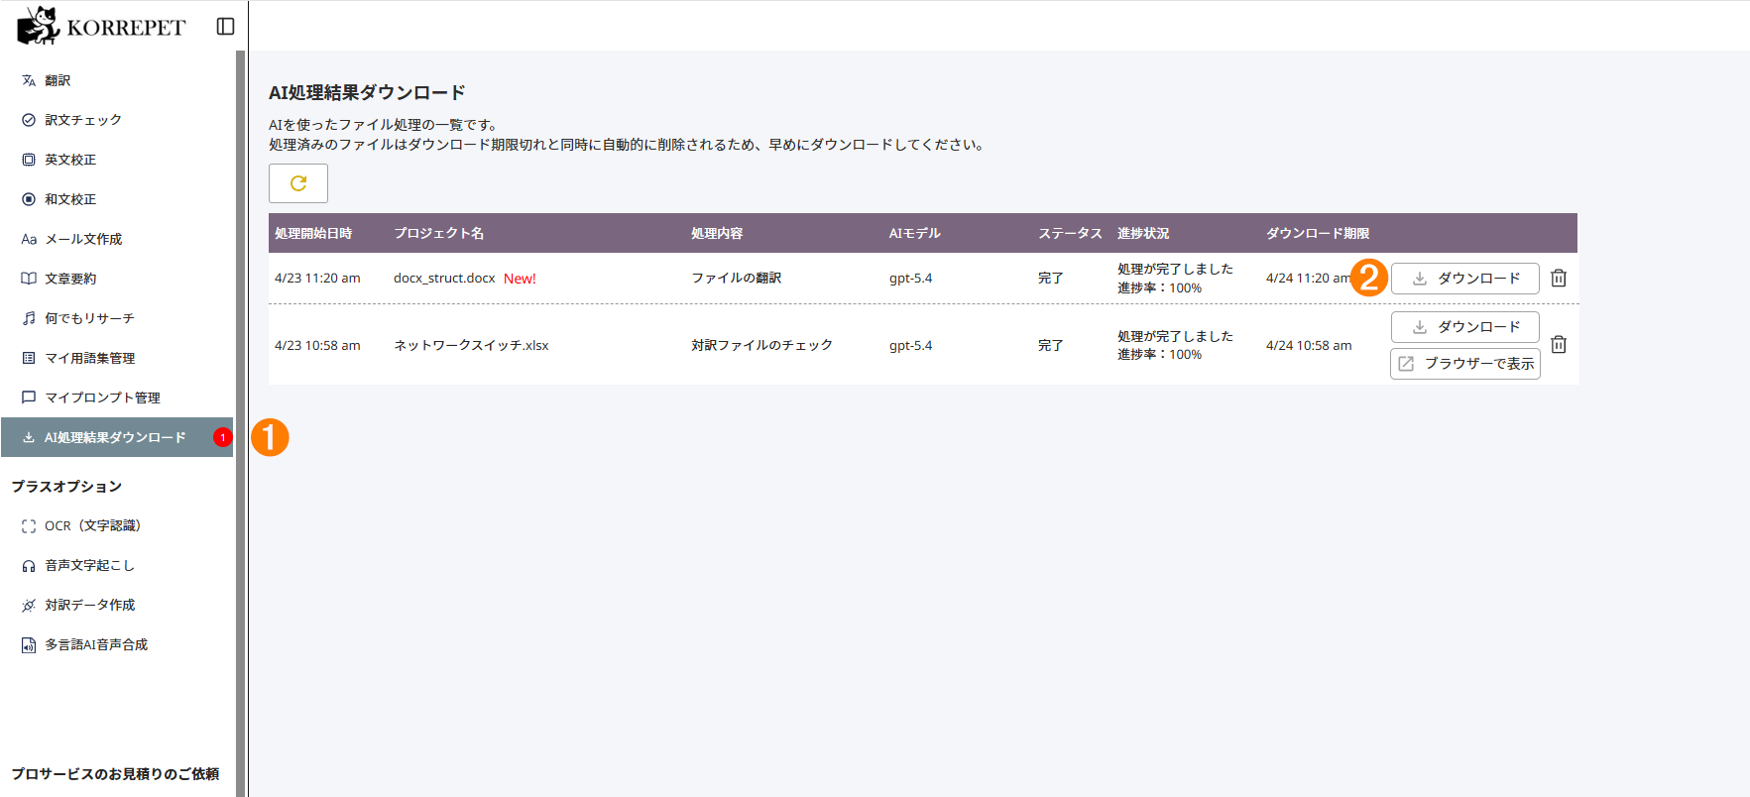Collapse the sidebar panel toggle icon

(x=225, y=27)
